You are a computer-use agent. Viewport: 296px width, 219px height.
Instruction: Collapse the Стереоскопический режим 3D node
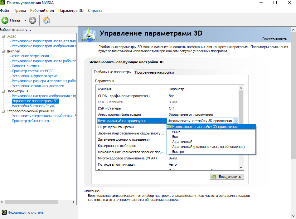click(x=3, y=111)
